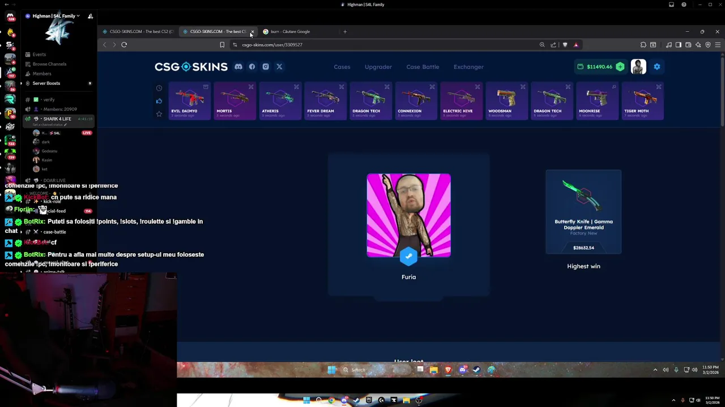Close the active CSGO-SKINS.COM tab
725x407 pixels.
click(x=252, y=32)
